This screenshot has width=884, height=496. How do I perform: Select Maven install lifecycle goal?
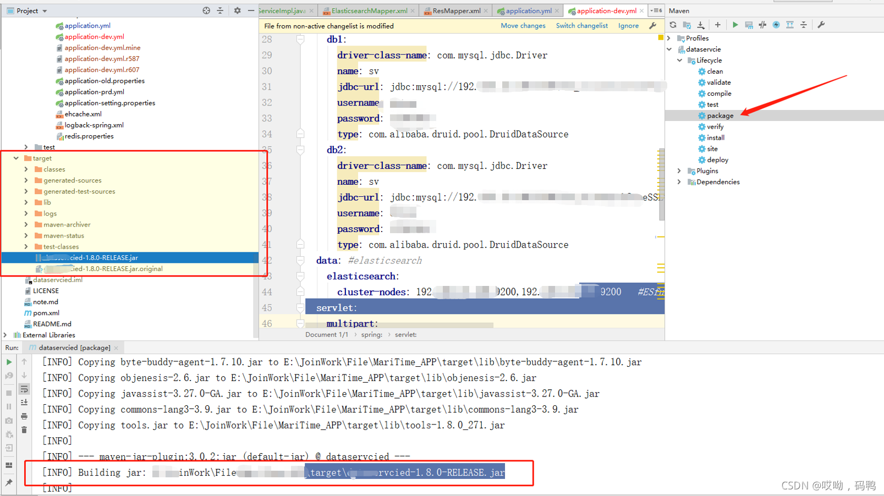716,137
